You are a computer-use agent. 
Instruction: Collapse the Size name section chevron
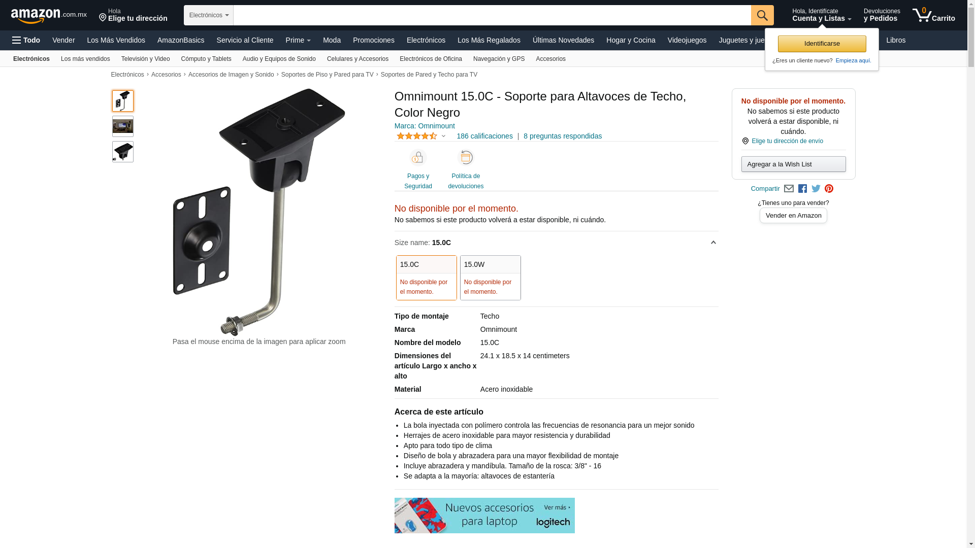(713, 243)
